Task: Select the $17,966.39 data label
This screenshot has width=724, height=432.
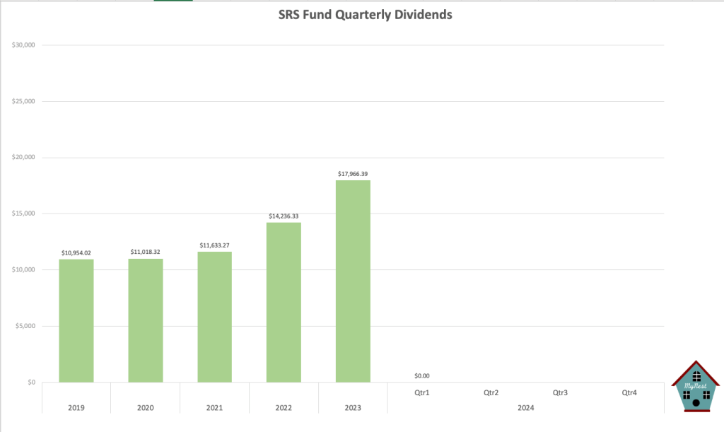Action: [x=353, y=172]
